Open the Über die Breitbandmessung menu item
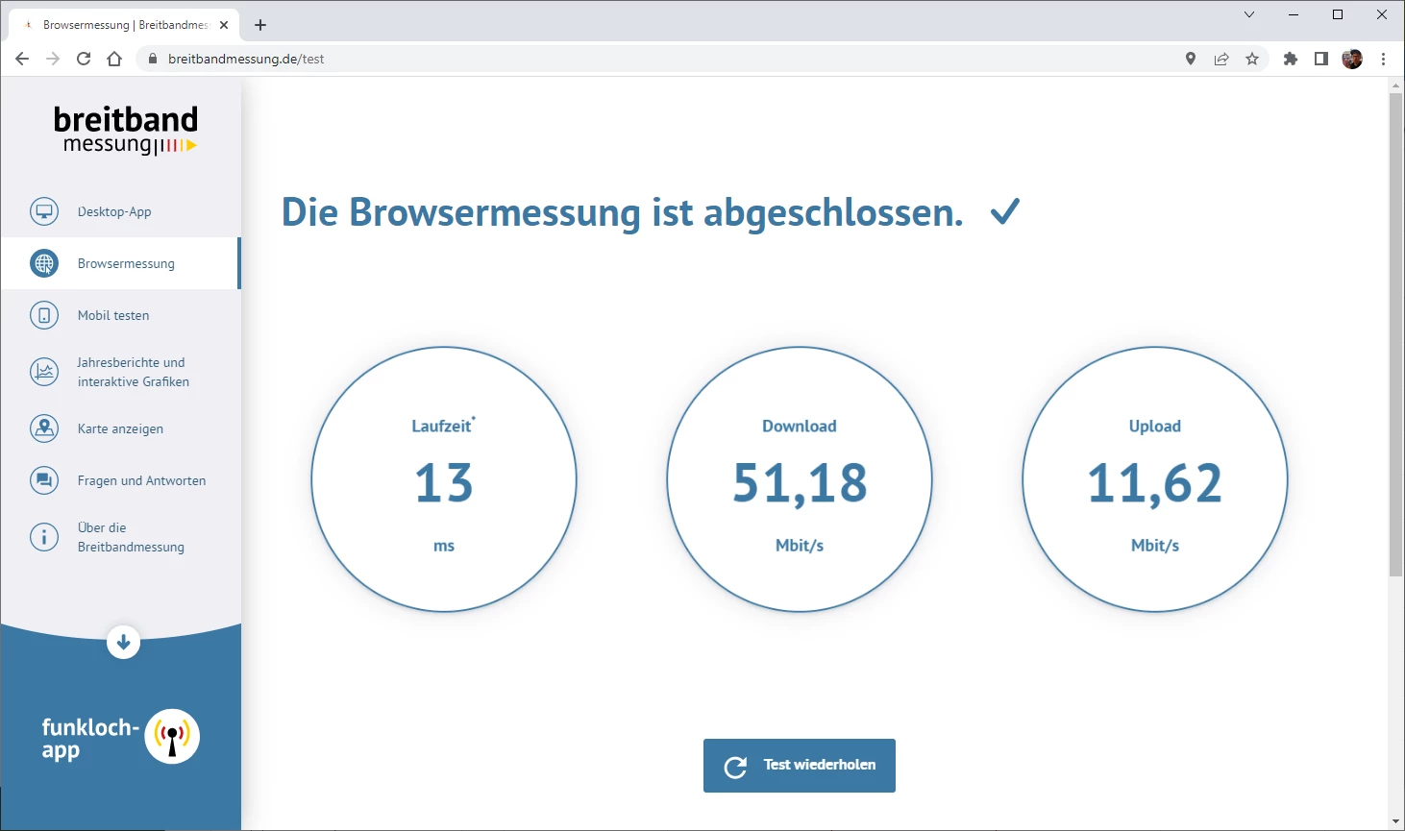 (x=120, y=537)
